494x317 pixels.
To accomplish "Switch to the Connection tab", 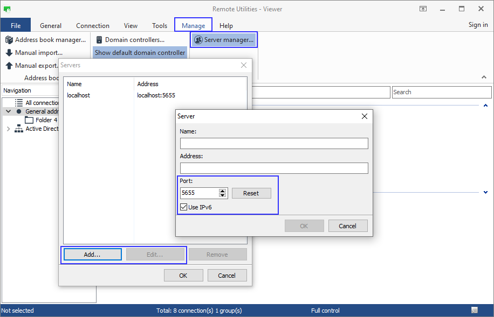I will tap(93, 25).
